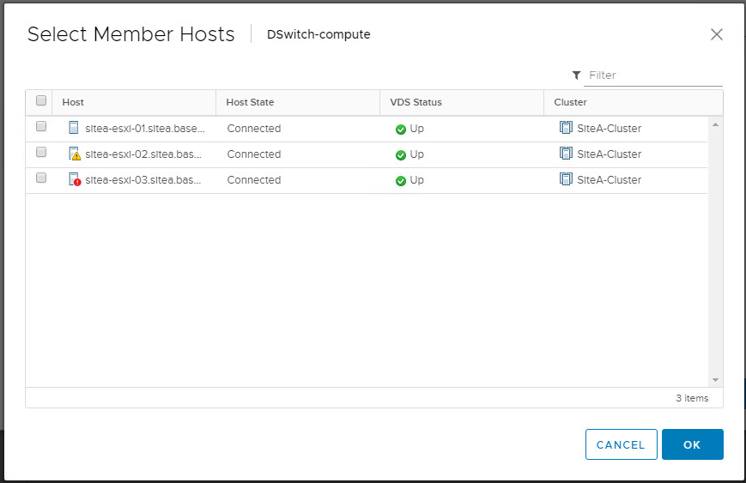The height and width of the screenshot is (483, 746).
Task: Click SiteA-Cluster icon in second row
Action: (566, 154)
